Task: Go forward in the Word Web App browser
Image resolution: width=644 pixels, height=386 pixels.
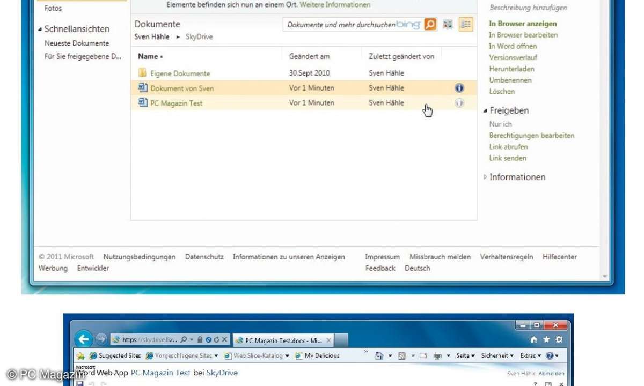Action: coord(101,339)
